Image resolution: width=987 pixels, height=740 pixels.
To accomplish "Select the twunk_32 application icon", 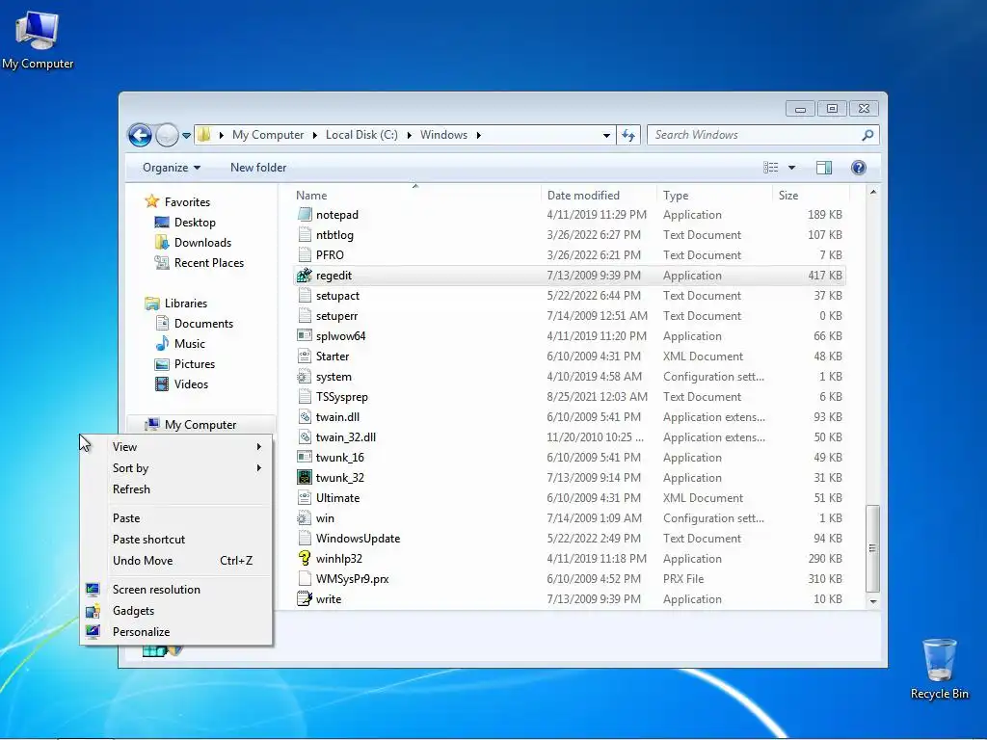I will coord(305,478).
